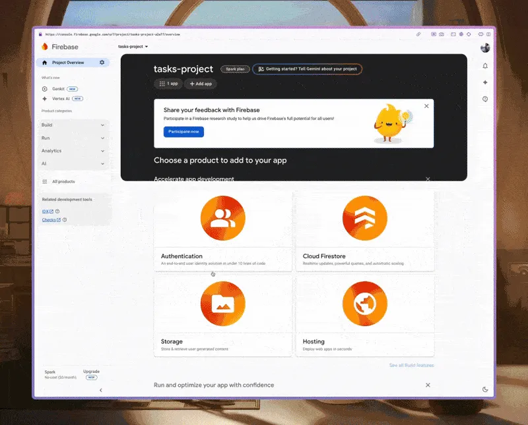
Task: Select the Storage product card
Action: (x=222, y=316)
